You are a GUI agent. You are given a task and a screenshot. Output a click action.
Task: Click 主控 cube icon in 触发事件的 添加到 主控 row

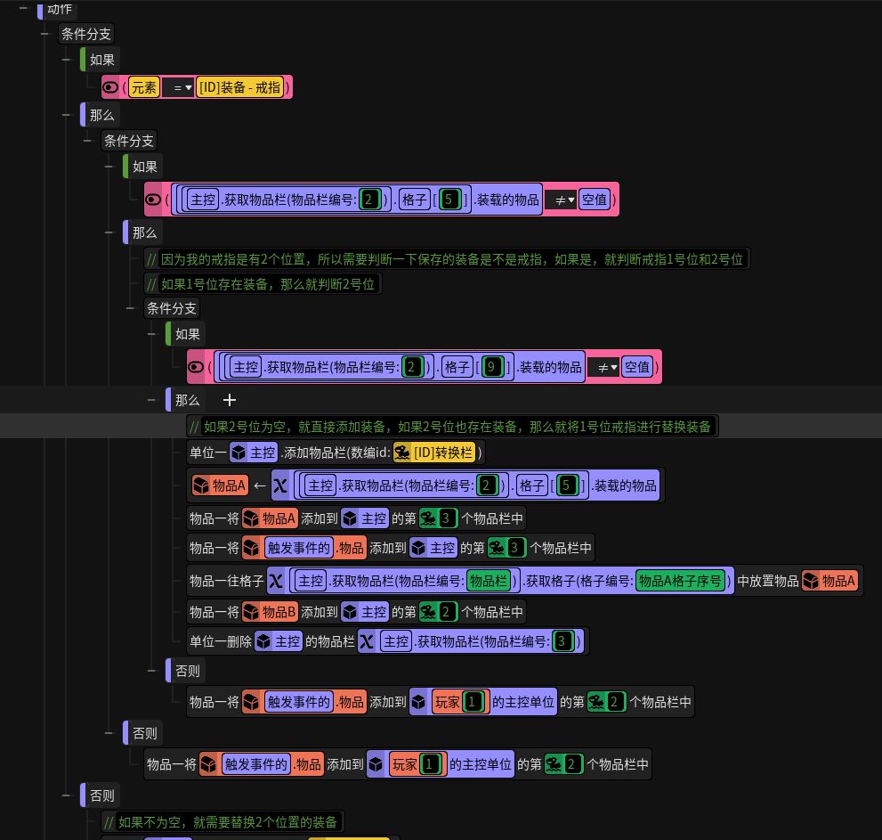418,548
